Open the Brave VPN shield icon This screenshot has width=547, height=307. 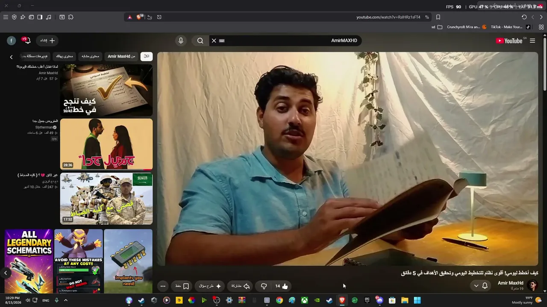coord(14,17)
